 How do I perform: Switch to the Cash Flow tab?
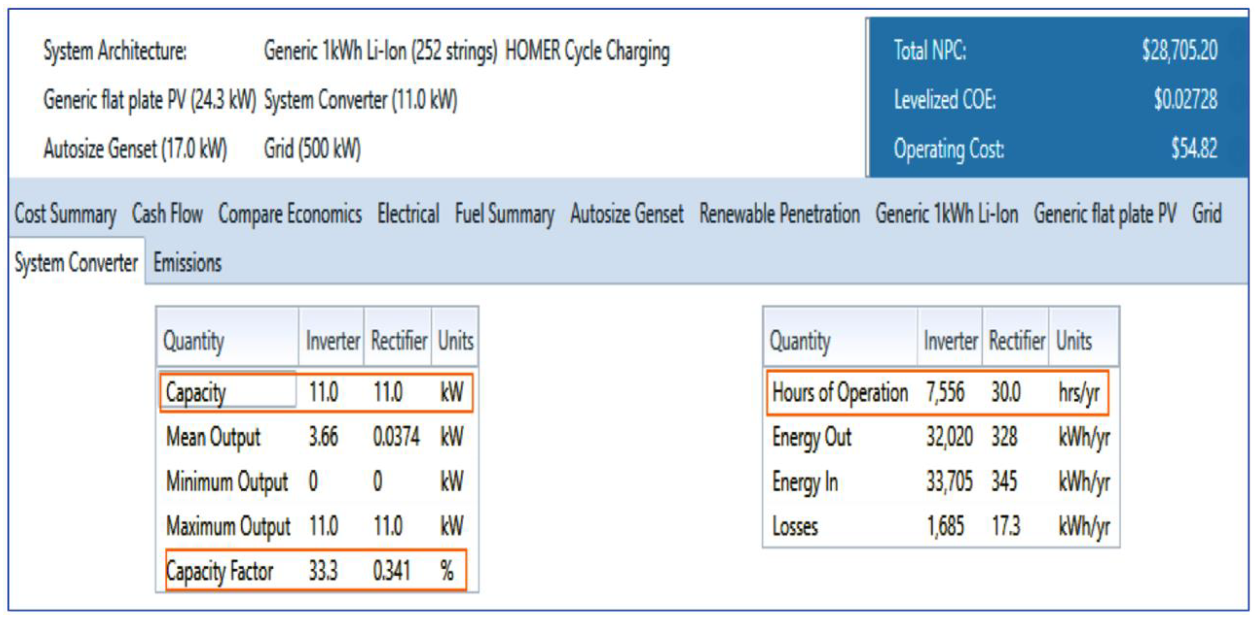167,214
